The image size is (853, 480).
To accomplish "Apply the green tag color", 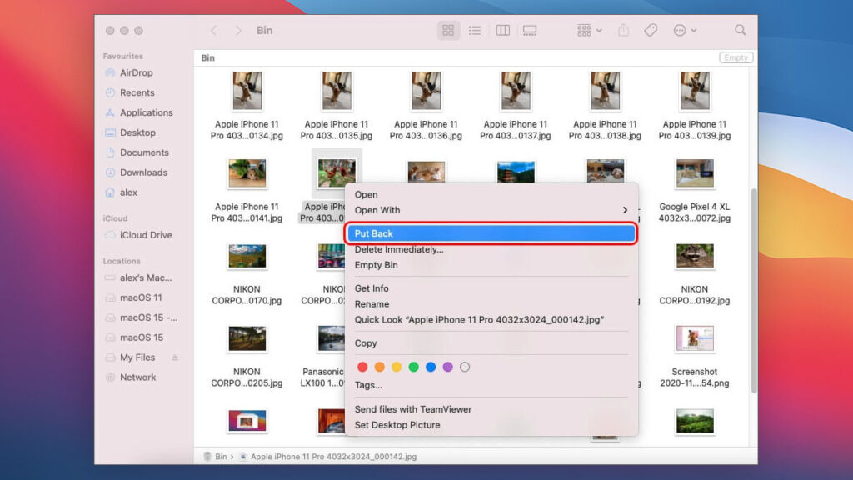I will coord(413,367).
